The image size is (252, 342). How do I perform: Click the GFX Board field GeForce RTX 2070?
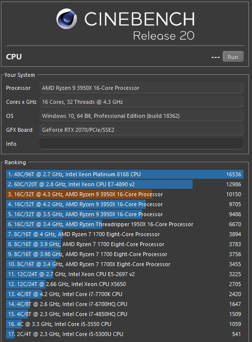tap(141, 130)
